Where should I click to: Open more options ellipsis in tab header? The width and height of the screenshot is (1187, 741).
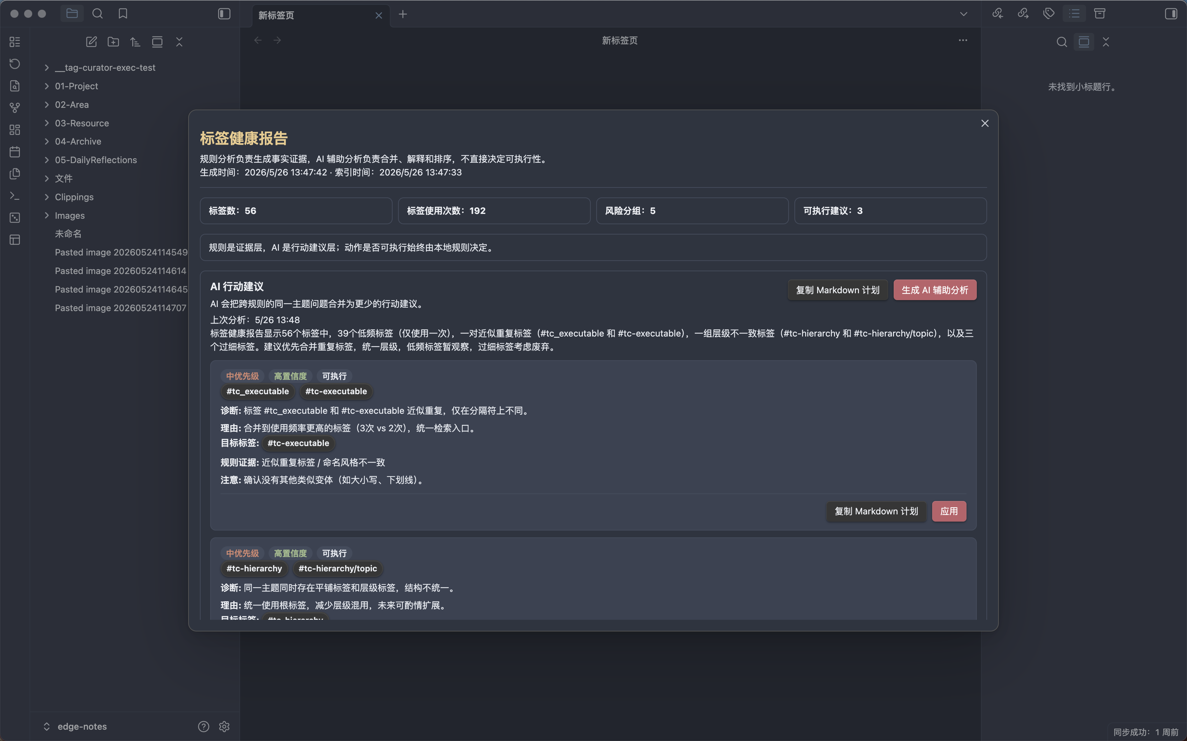click(x=963, y=40)
